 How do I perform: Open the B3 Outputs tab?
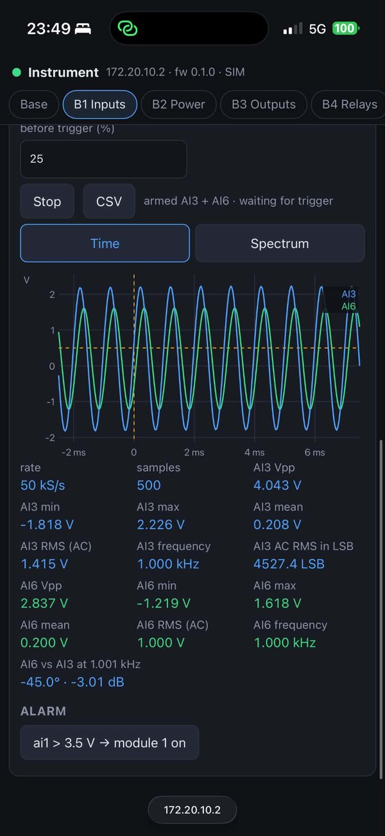coord(264,105)
